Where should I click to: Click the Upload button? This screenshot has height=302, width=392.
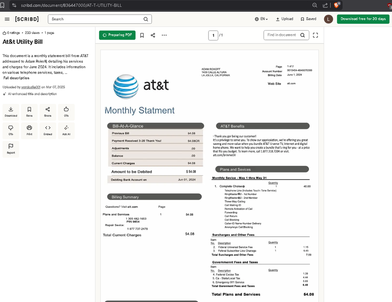284,19
